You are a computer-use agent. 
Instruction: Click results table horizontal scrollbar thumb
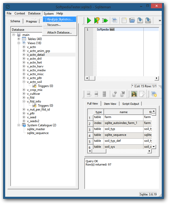[x=99, y=151]
